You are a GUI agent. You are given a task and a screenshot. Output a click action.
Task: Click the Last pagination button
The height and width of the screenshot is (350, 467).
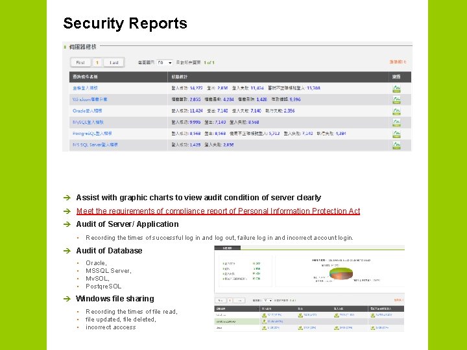click(114, 62)
